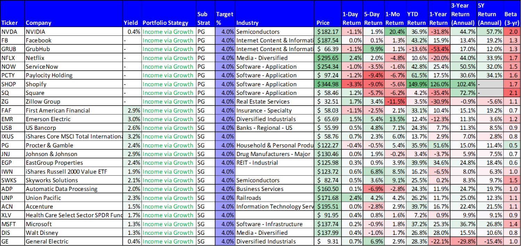
Task: Select Zillow Group company cell
Action: click(74, 102)
